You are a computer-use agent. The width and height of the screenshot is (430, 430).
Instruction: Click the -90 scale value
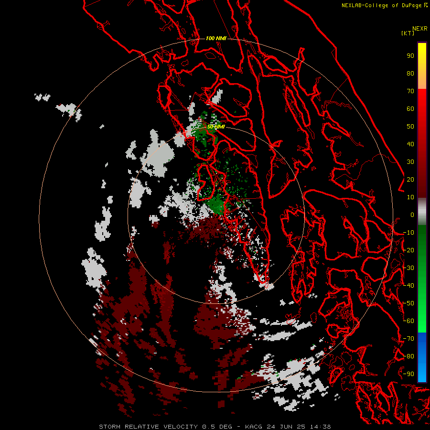pyautogui.click(x=408, y=374)
